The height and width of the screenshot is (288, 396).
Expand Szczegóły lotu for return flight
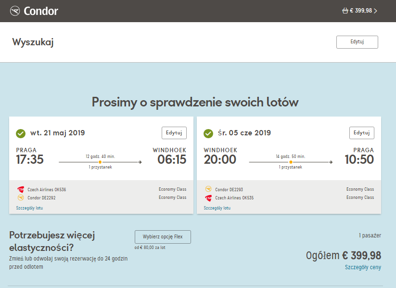click(217, 208)
